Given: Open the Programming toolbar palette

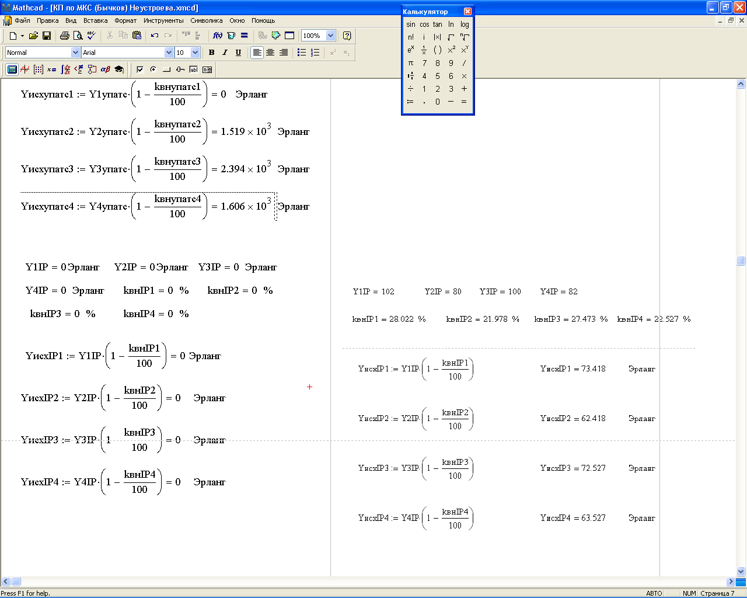Looking at the screenshot, I should 92,69.
